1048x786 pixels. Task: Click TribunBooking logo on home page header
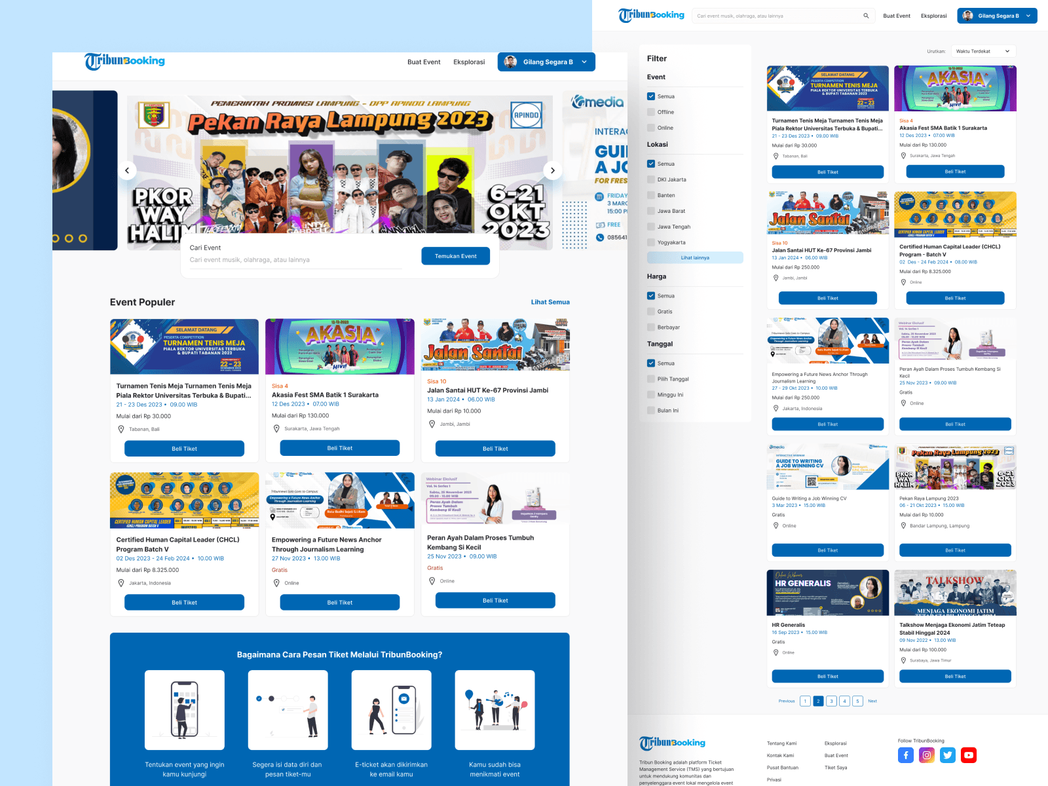click(x=124, y=62)
